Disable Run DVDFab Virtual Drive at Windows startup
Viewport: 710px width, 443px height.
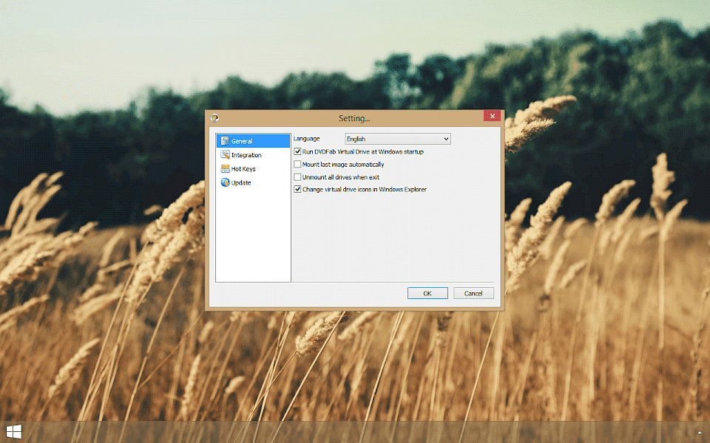(297, 151)
